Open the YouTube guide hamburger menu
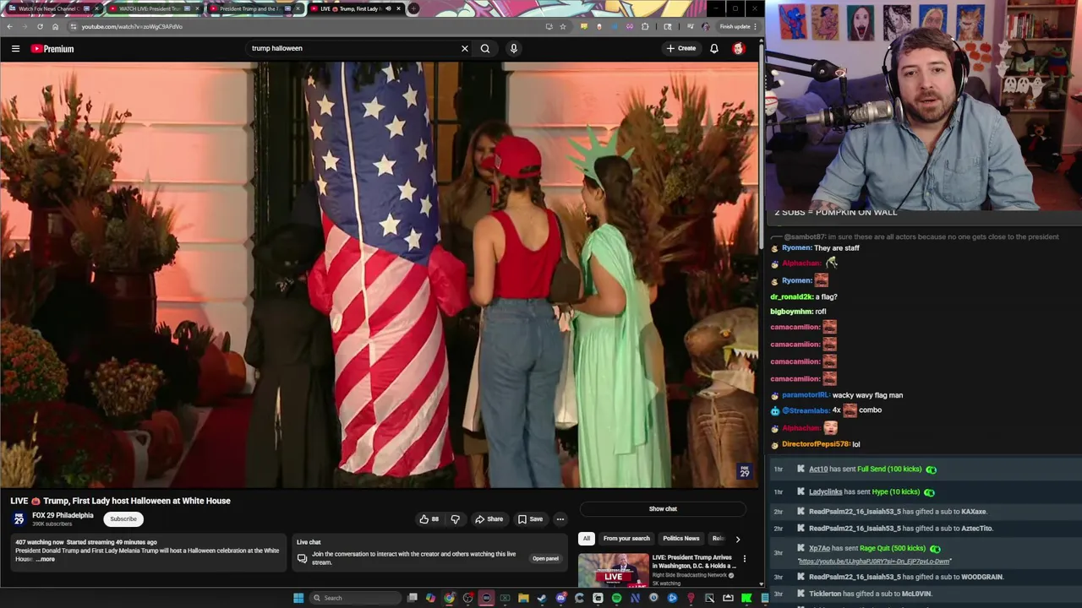Image resolution: width=1082 pixels, height=608 pixels. 15,49
